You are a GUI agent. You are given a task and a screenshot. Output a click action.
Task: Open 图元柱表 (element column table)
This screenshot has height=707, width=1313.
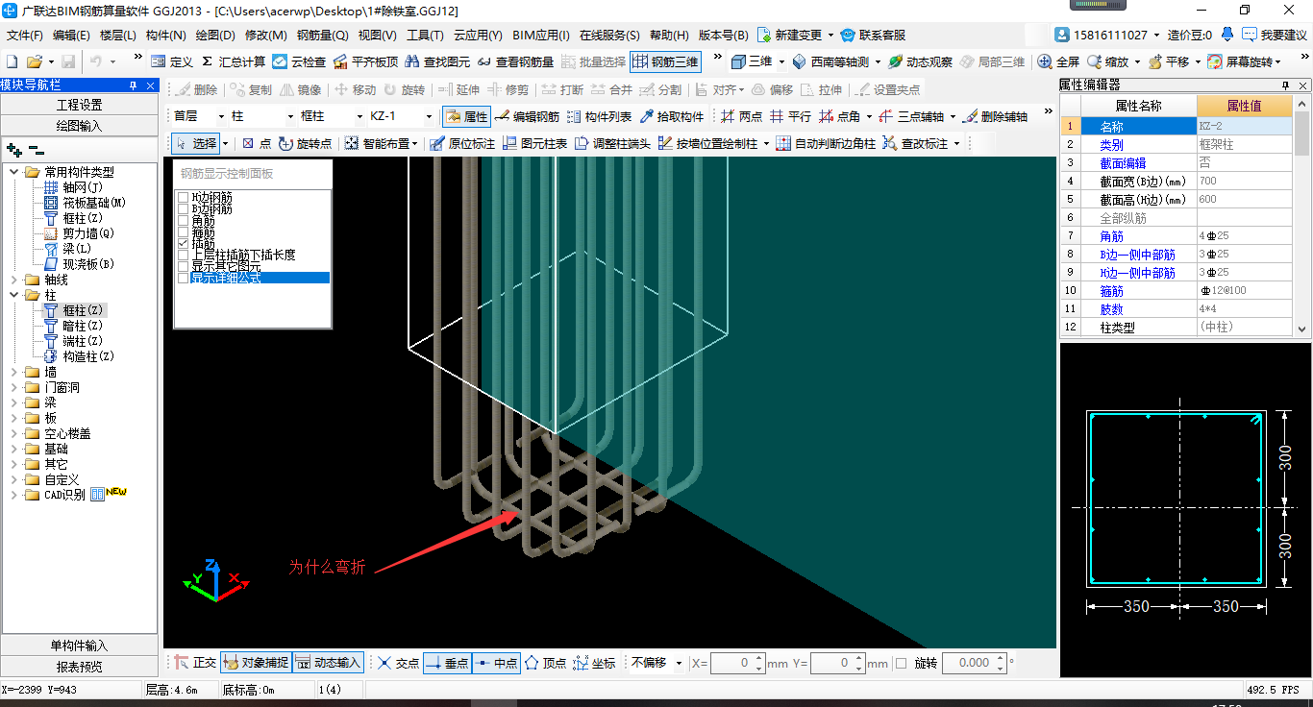click(535, 143)
